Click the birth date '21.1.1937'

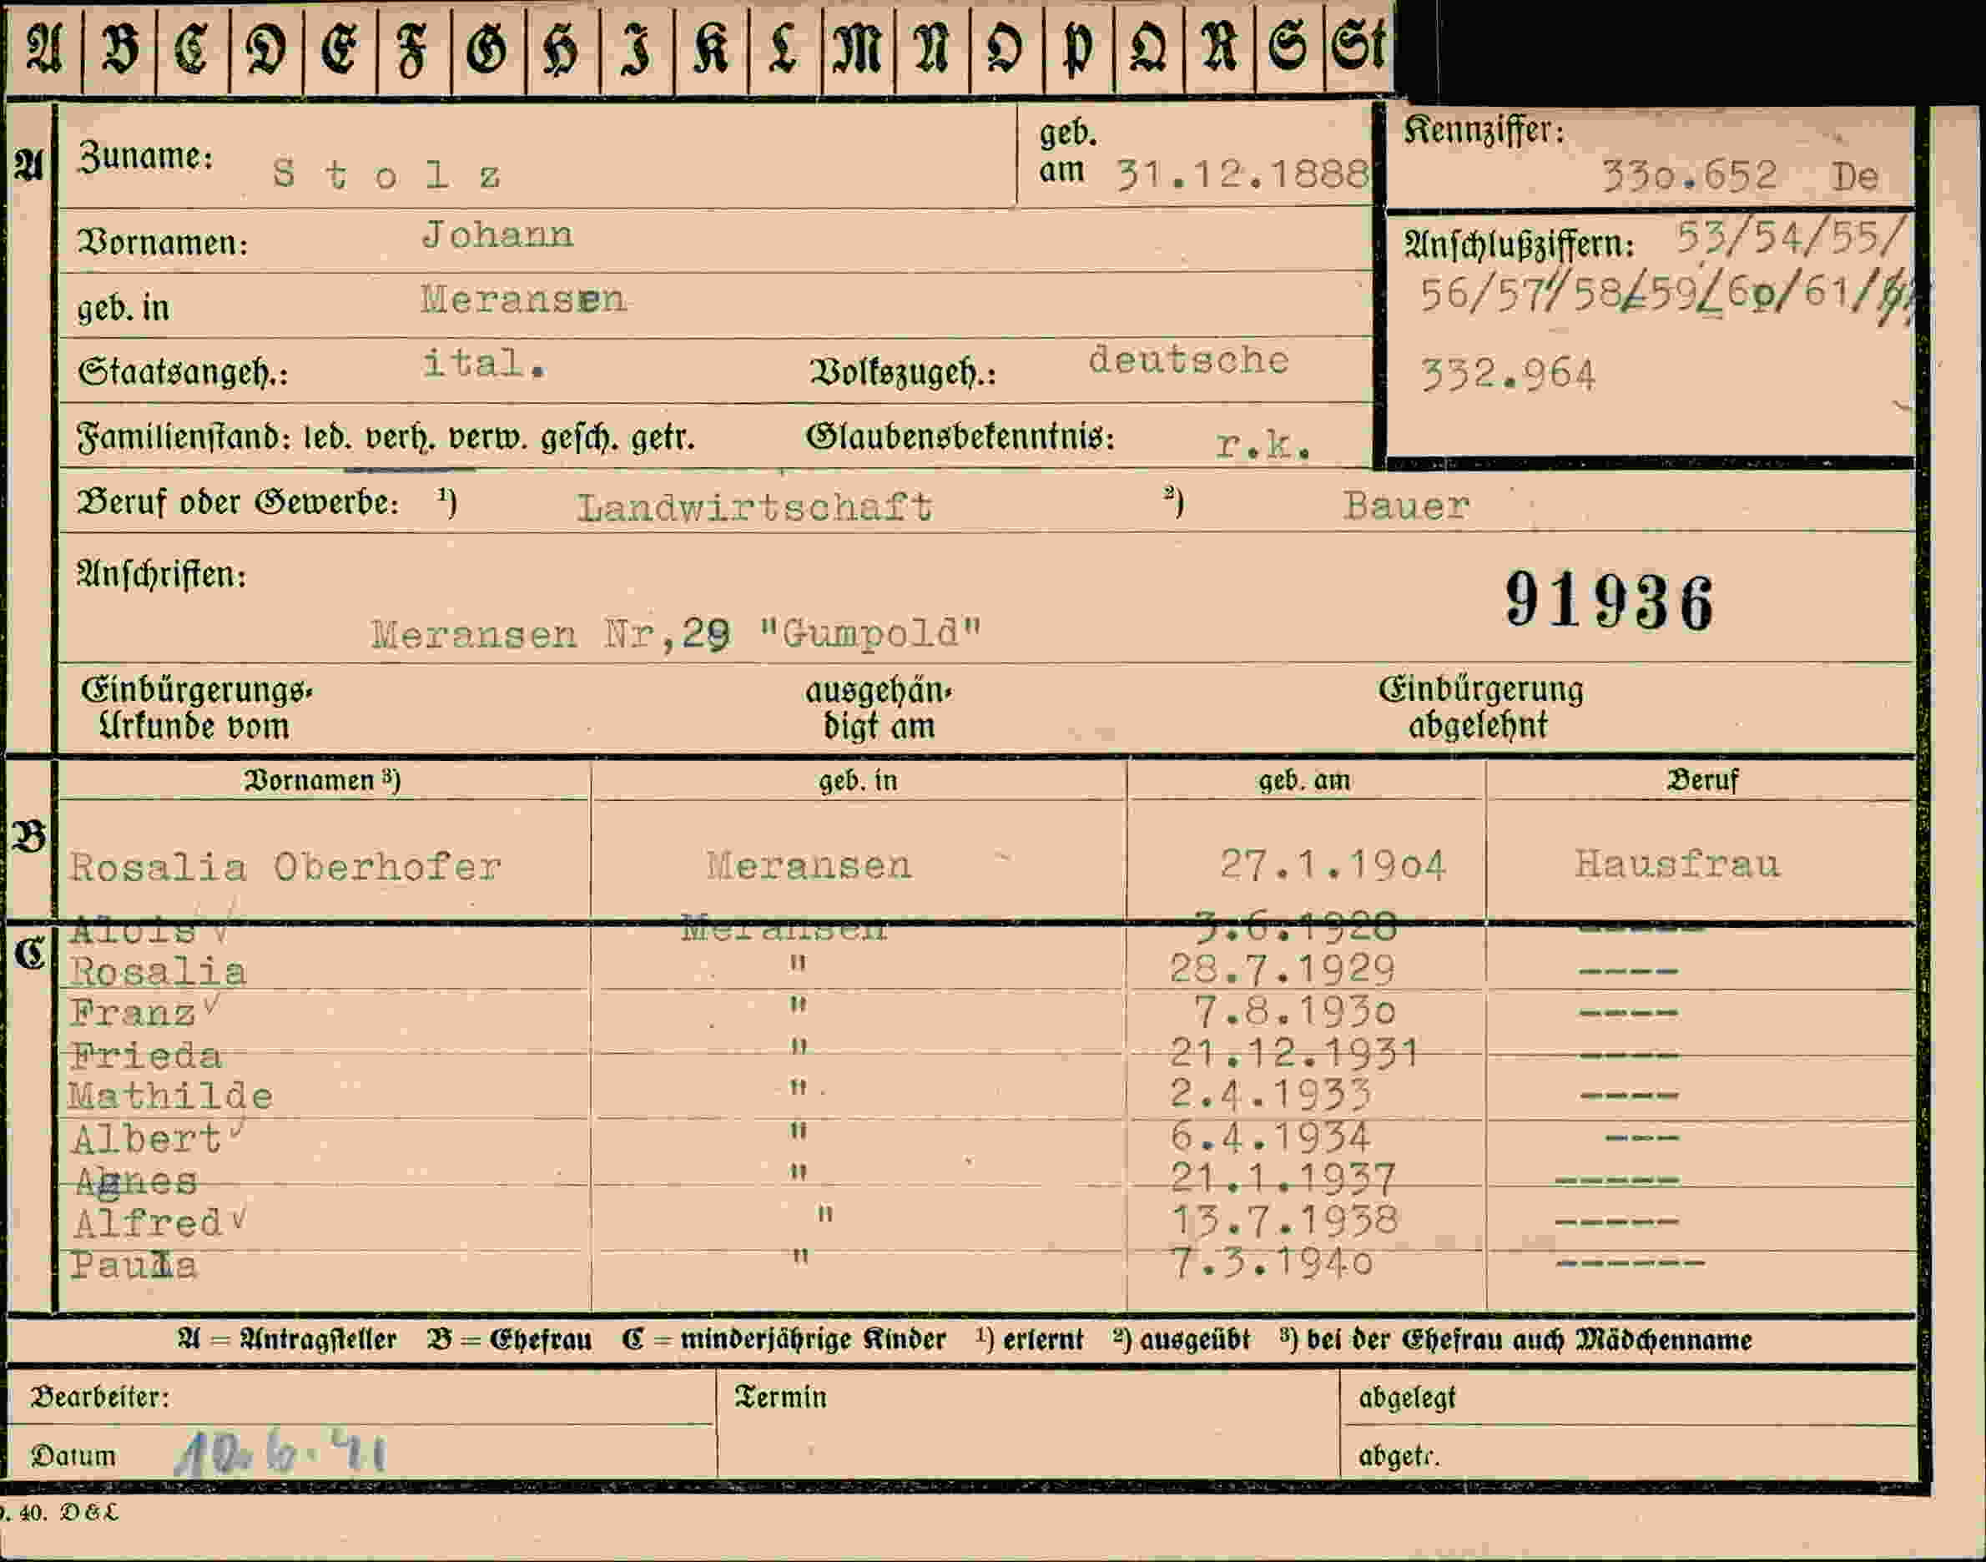coord(1282,1179)
